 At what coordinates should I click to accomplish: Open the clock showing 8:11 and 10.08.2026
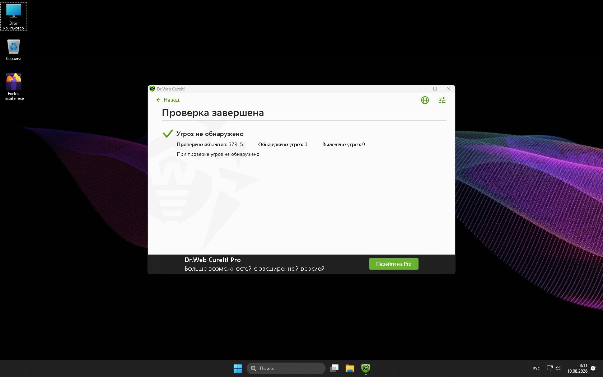coord(577,368)
